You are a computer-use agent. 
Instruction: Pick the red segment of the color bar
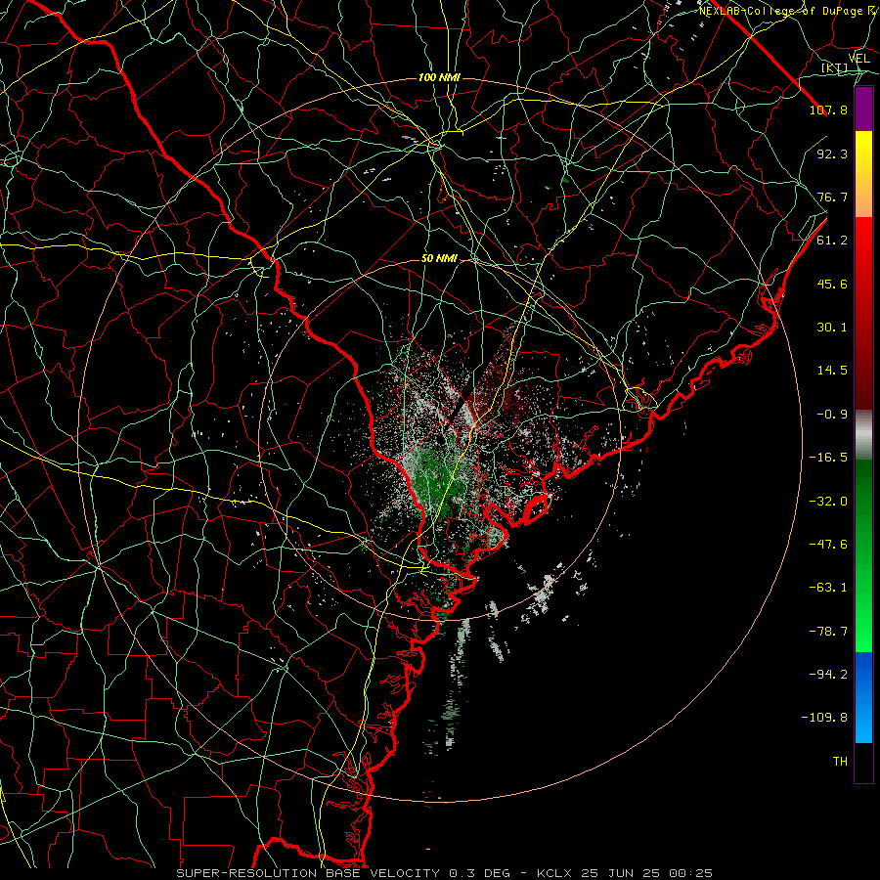[x=863, y=313]
